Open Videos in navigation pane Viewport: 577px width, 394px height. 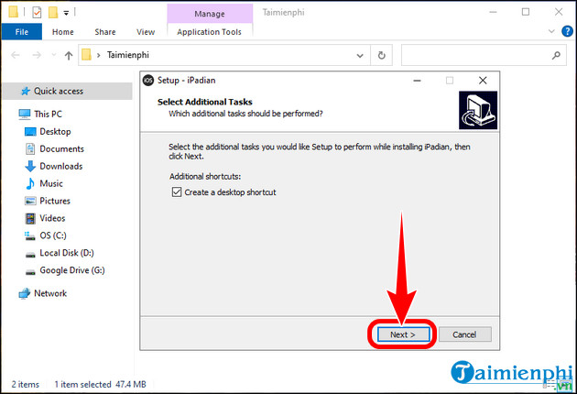tap(52, 218)
